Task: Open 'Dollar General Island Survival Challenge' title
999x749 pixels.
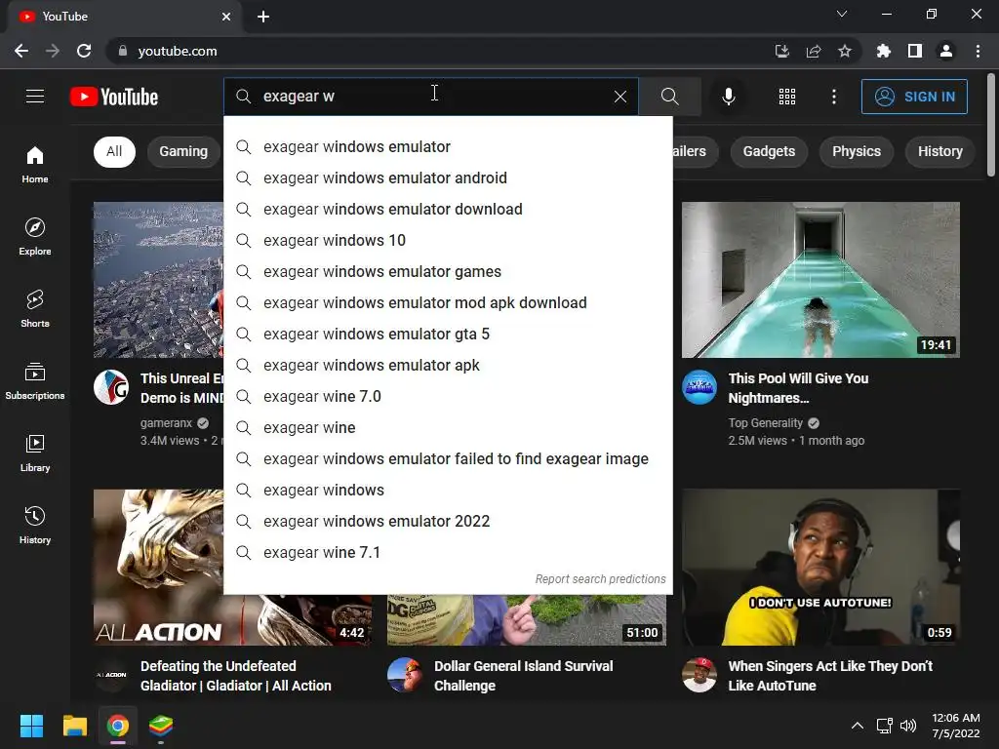Action: (523, 676)
